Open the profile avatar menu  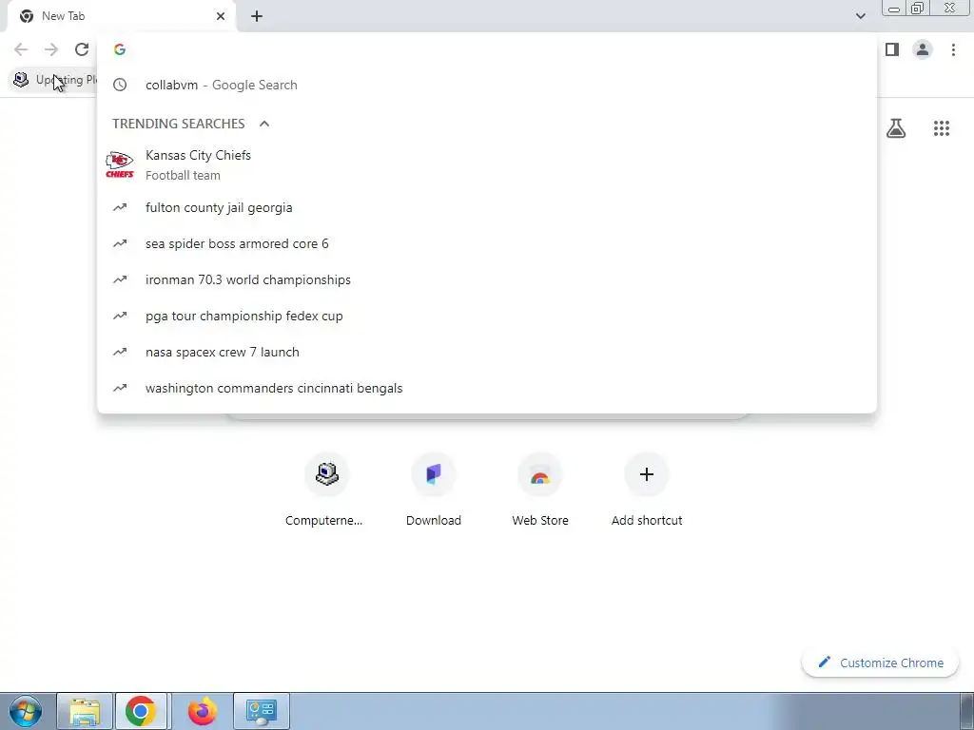(x=923, y=49)
